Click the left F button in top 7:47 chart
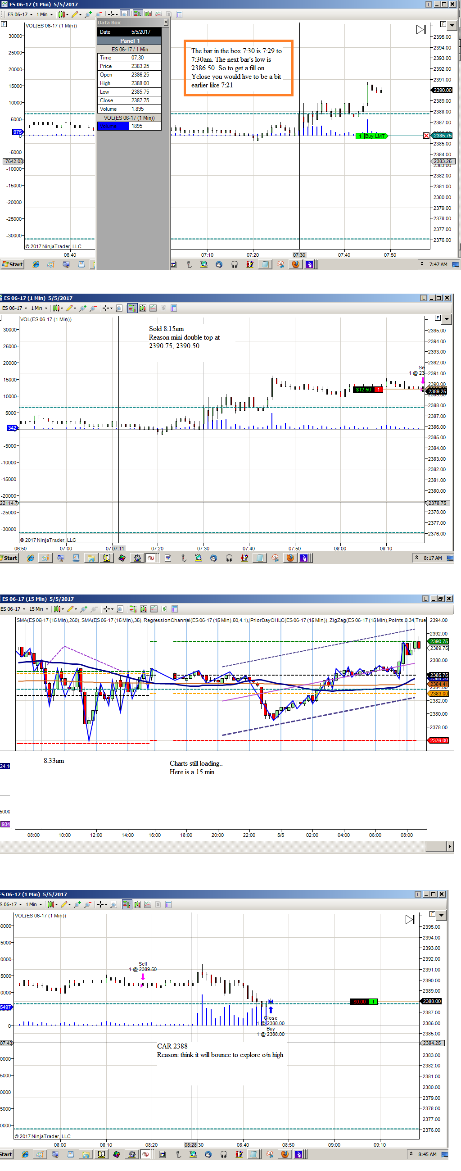461x1171 pixels. tap(4, 24)
